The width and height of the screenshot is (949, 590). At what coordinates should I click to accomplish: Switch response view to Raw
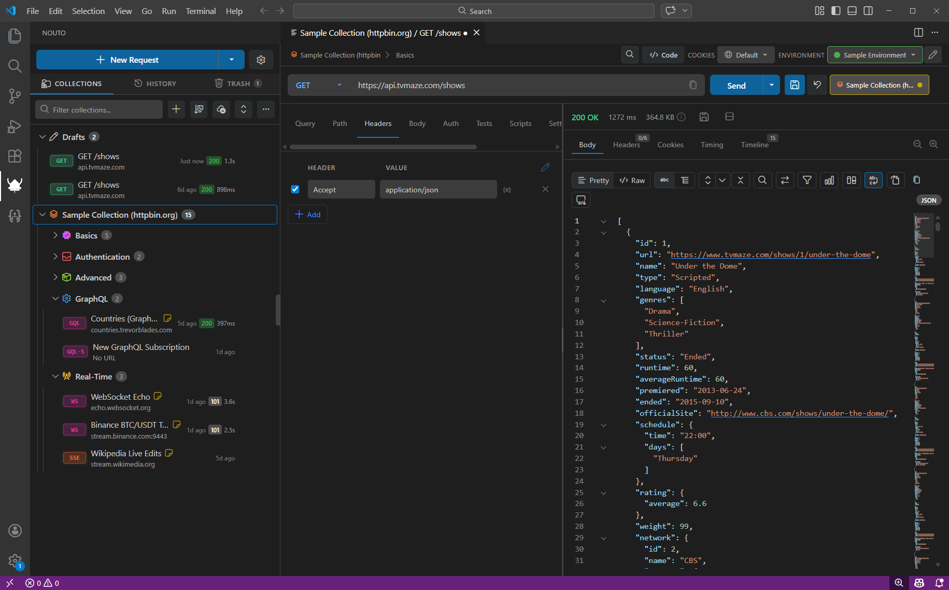coord(632,180)
